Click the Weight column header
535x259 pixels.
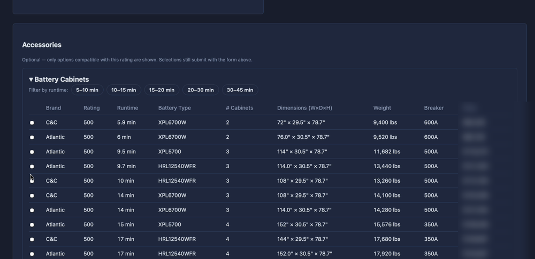pyautogui.click(x=382, y=108)
